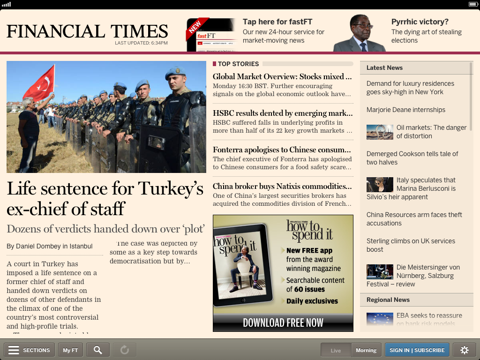Click the Marina Berlusconi story photo icon
Viewport: 480px width, 360px height.
tap(380, 184)
